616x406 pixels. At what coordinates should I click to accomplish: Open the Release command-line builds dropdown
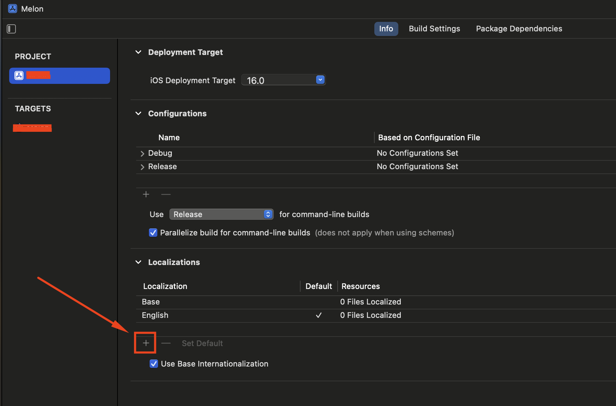[222, 214]
